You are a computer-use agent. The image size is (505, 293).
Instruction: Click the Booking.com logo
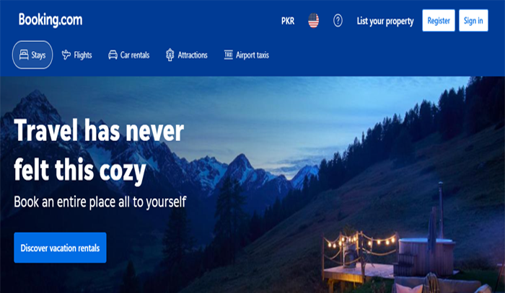50,20
